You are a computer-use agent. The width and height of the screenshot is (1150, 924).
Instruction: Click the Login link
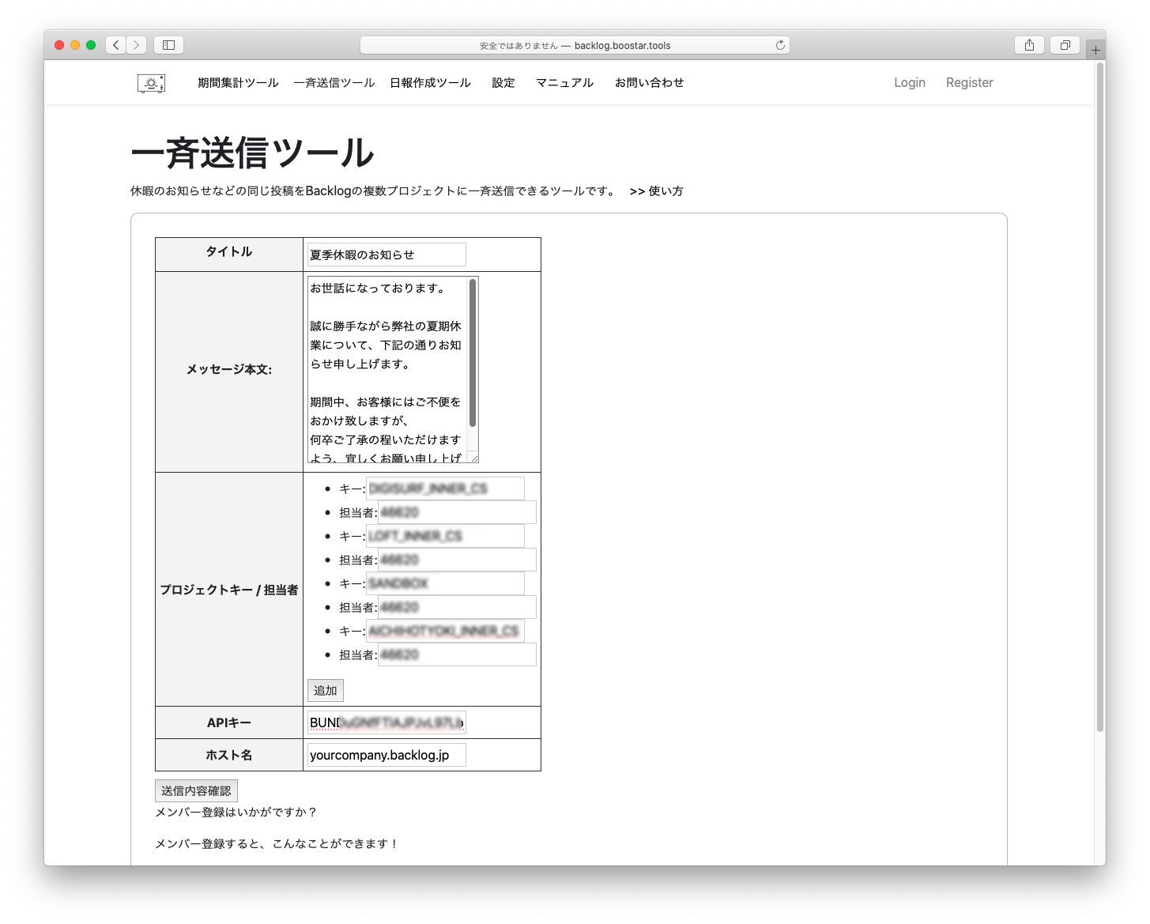[x=909, y=83]
